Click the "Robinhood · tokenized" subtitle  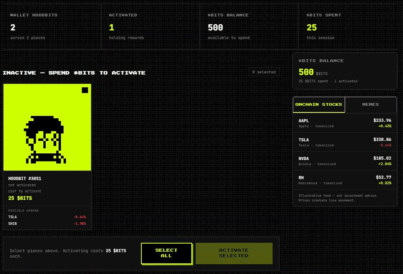(320, 183)
